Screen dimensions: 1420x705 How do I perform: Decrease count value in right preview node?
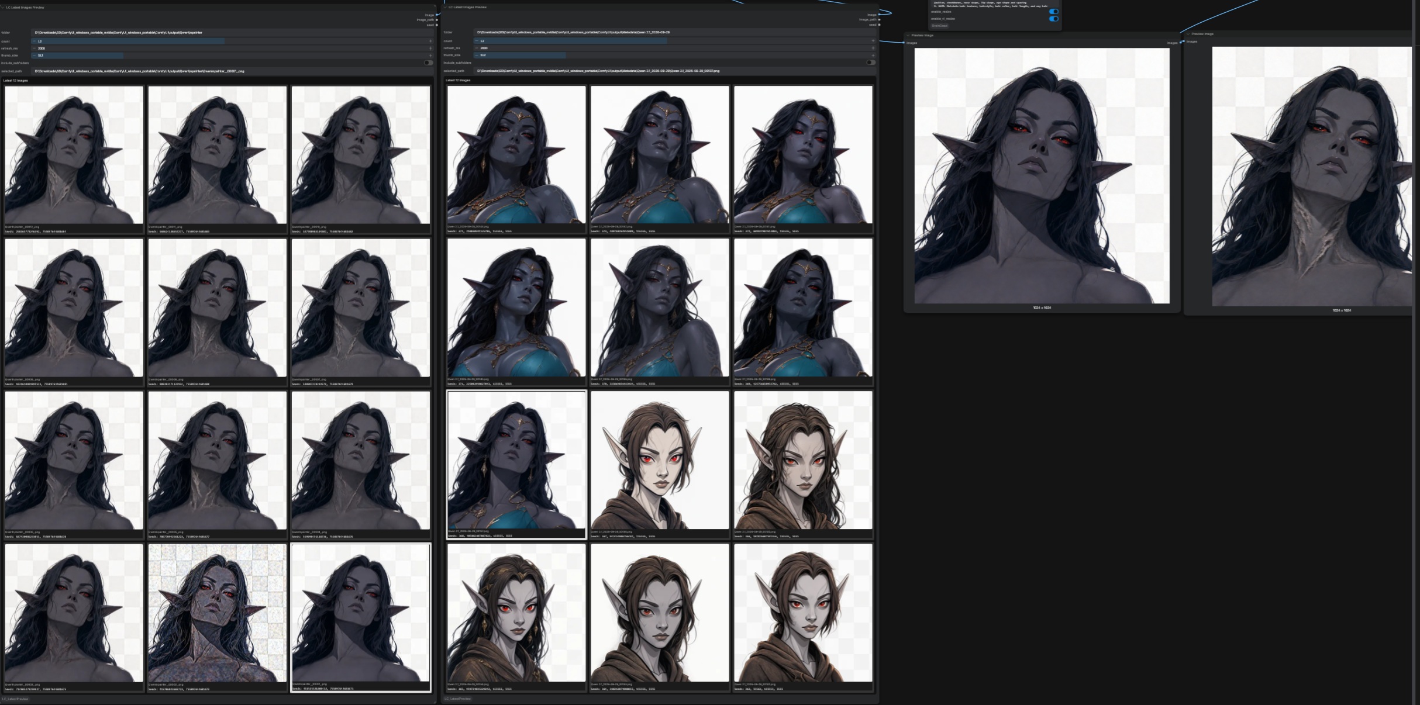[476, 41]
